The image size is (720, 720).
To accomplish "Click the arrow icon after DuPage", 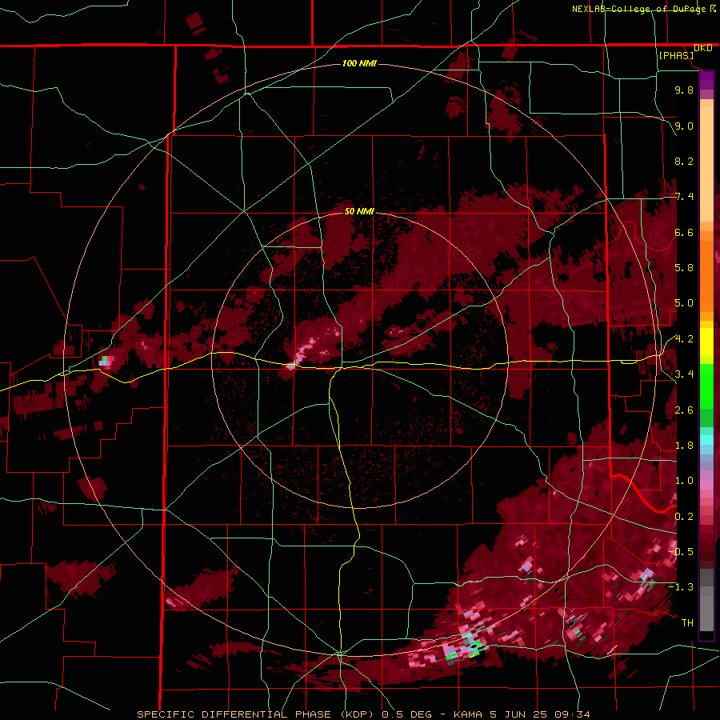I will point(713,9).
